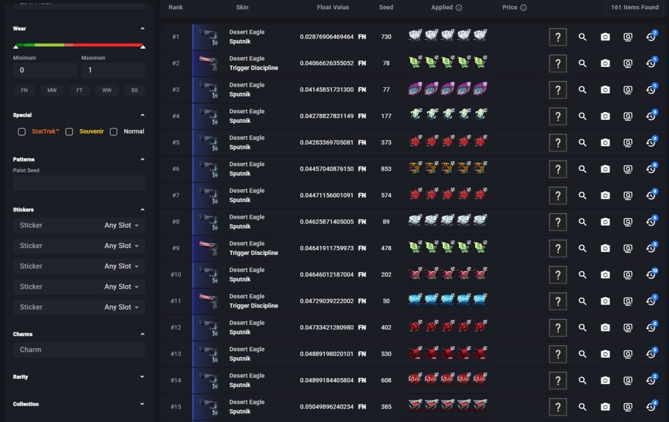Expand the Collection filter section
Viewport: 669px width, 422px height.
tap(142, 404)
